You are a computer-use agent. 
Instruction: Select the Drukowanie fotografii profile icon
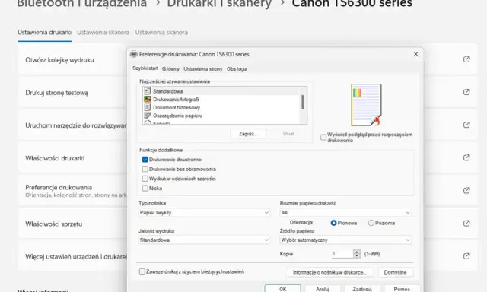148,99
